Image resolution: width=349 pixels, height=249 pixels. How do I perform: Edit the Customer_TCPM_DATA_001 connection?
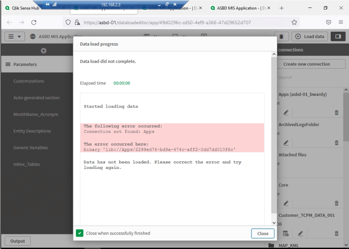[300, 234]
